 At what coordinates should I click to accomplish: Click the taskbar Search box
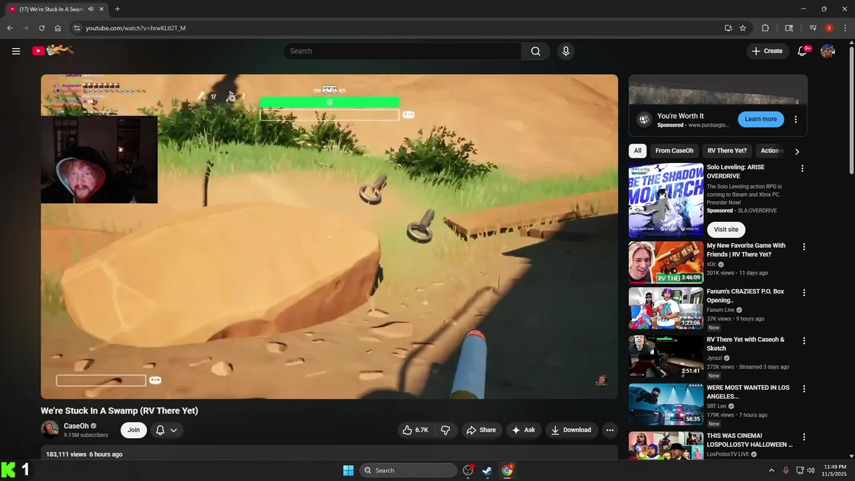click(x=408, y=470)
